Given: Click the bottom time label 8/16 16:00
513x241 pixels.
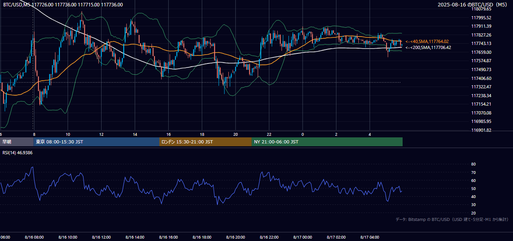Looking at the screenshot, I should pyautogui.click(x=168, y=237).
